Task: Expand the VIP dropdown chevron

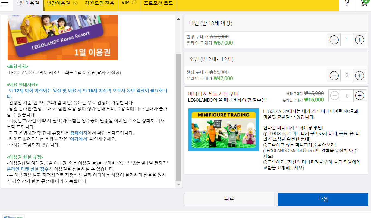Action: coord(134,2)
